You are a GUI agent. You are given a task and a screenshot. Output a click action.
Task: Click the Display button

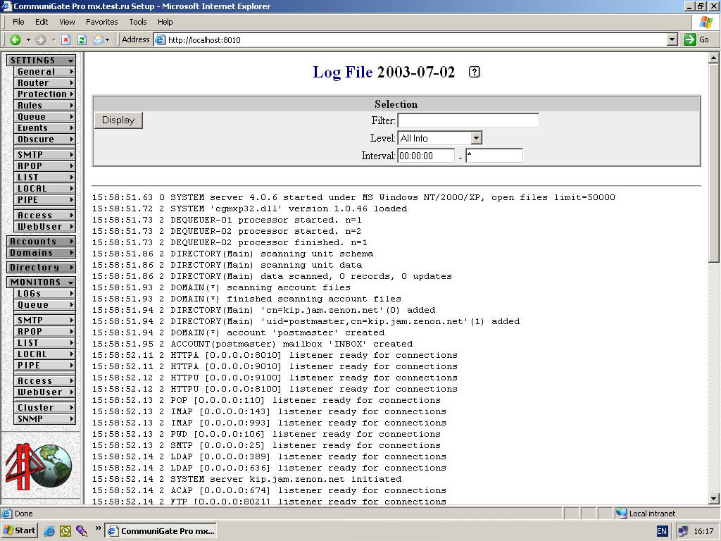(x=118, y=120)
